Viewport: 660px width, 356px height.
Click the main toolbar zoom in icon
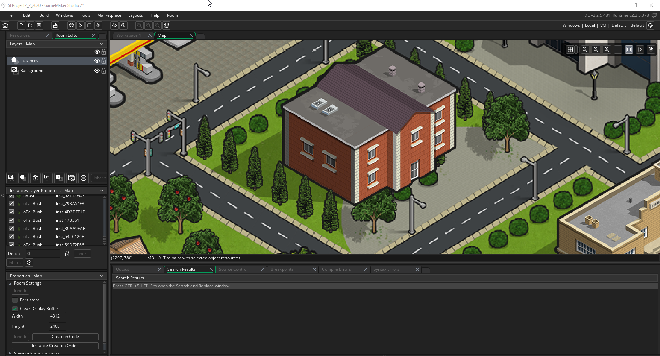click(x=157, y=25)
